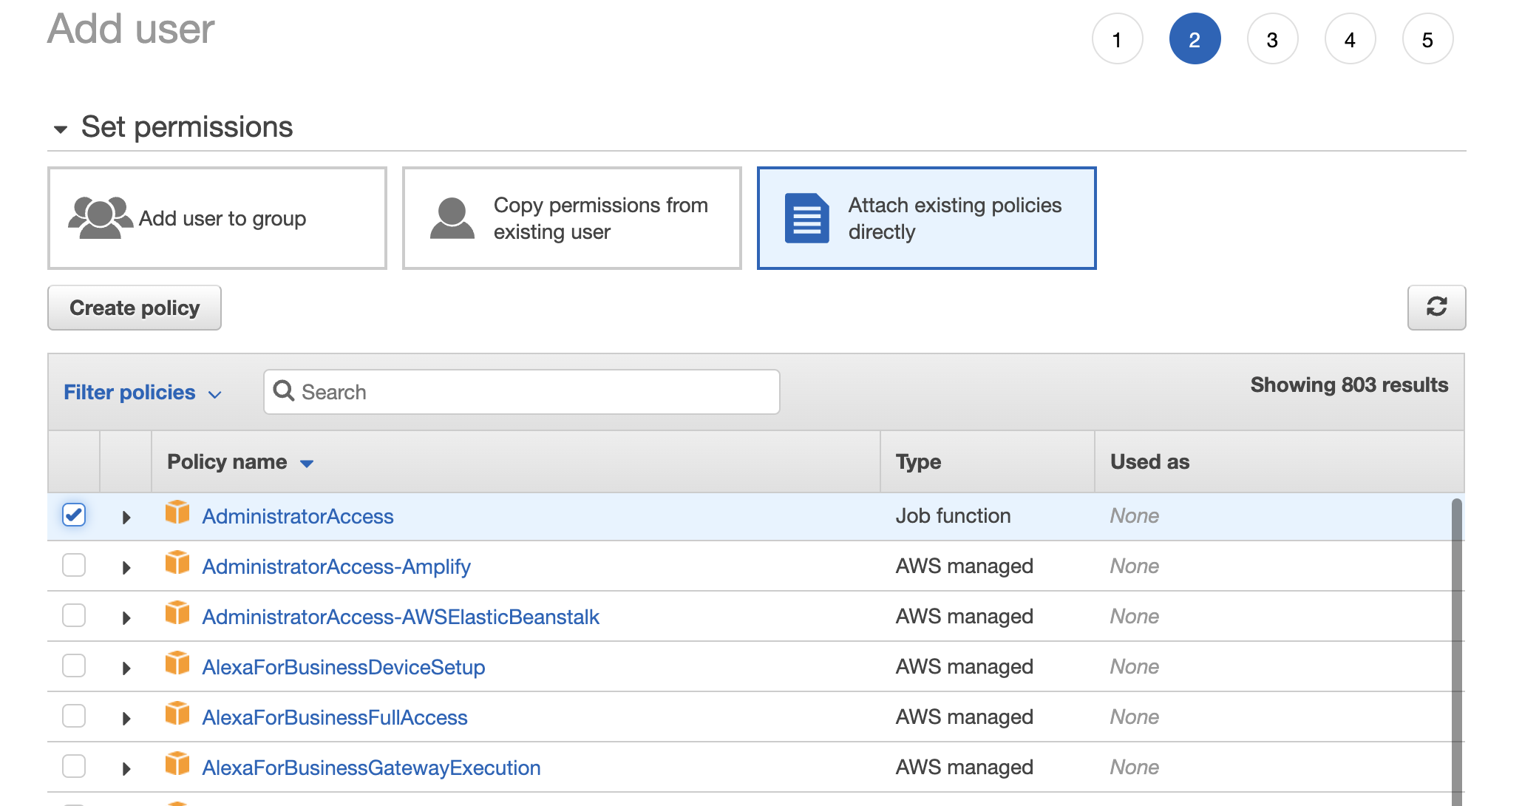Image resolution: width=1539 pixels, height=806 pixels.
Task: Click the 'Add user' page heading
Action: point(131,30)
